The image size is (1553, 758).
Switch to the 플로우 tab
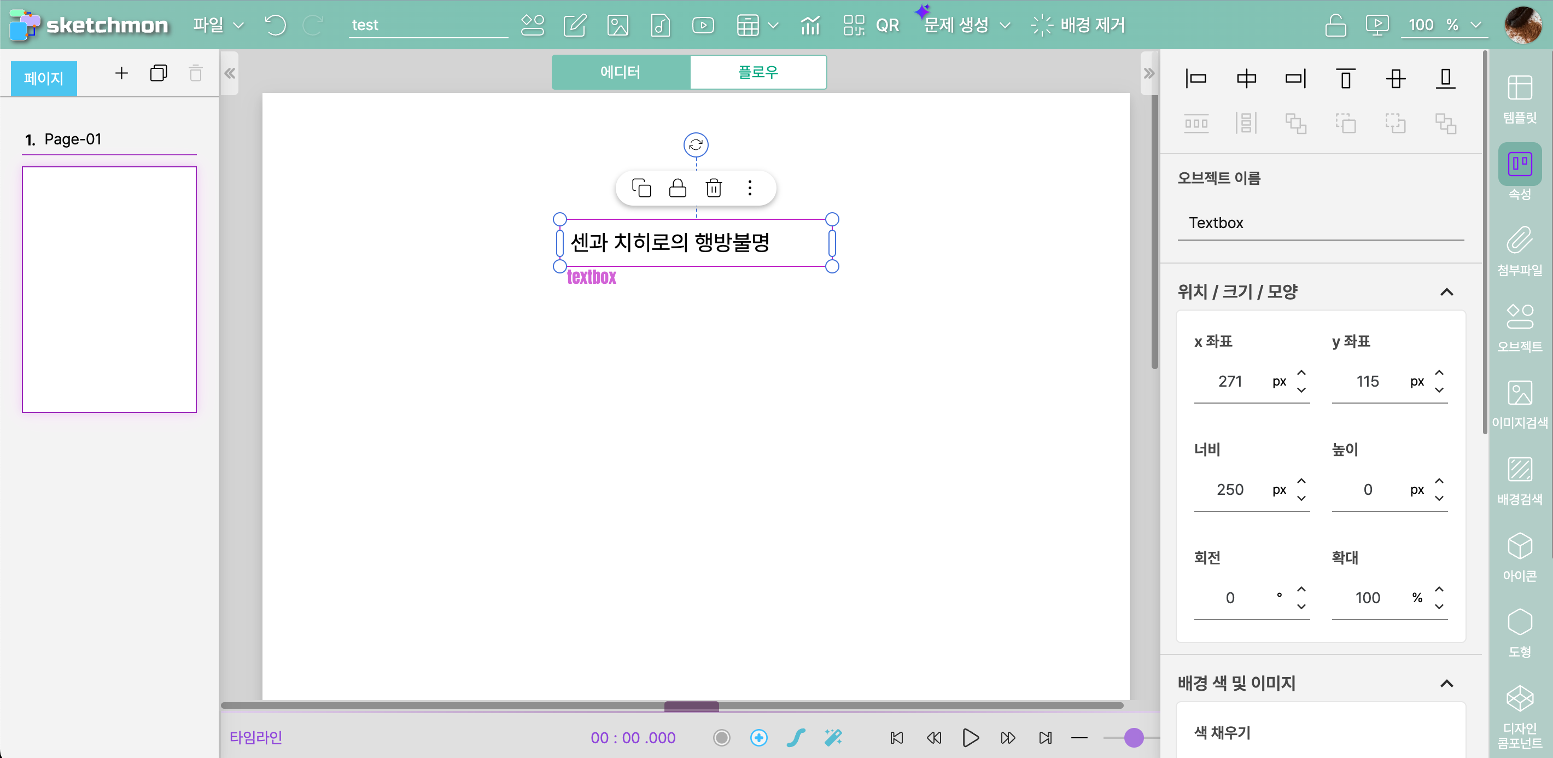pyautogui.click(x=758, y=72)
